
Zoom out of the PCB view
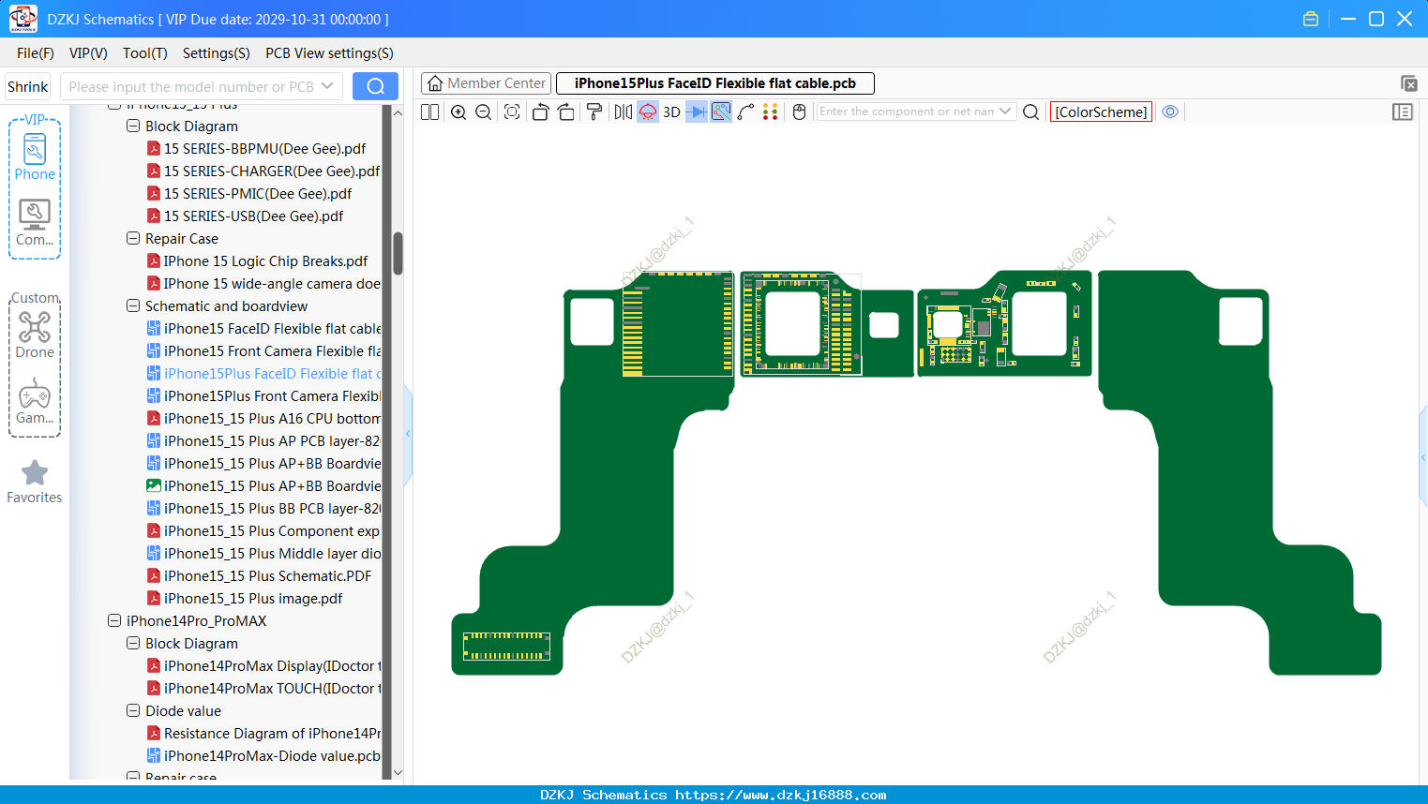(x=484, y=112)
